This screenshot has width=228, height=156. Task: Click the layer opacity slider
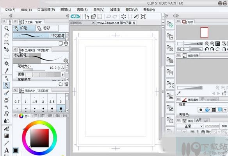[x=212, y=126]
